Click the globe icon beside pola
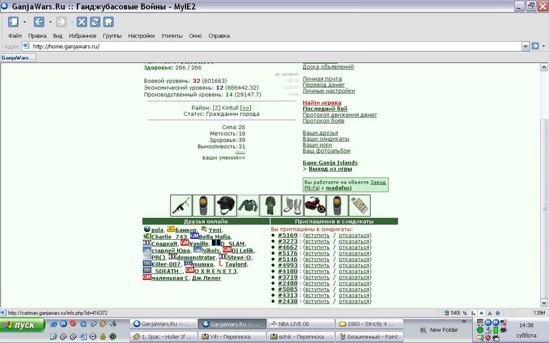 [147, 229]
